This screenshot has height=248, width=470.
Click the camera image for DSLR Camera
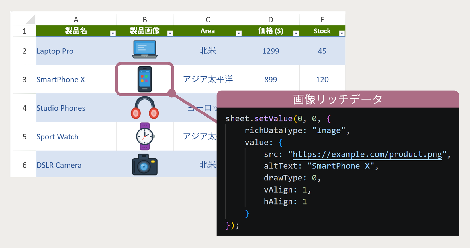[145, 165]
